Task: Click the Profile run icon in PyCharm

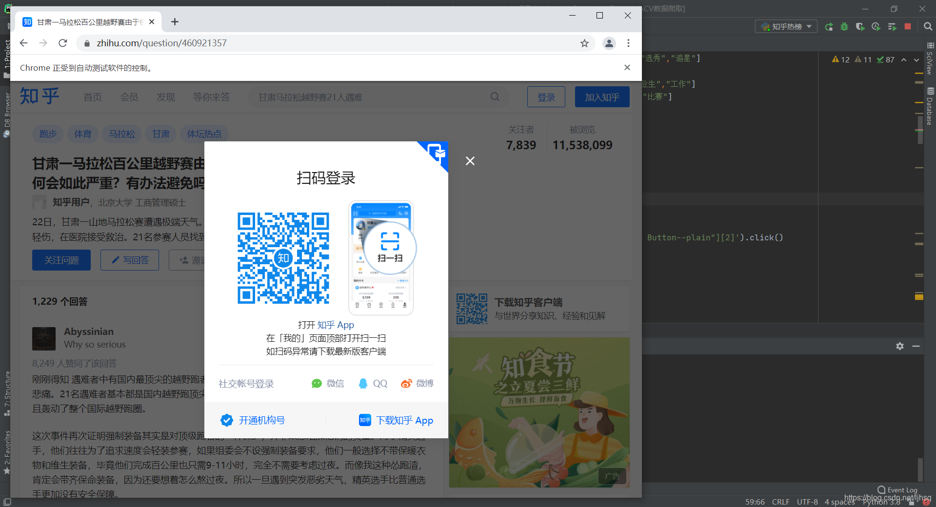Action: click(876, 26)
